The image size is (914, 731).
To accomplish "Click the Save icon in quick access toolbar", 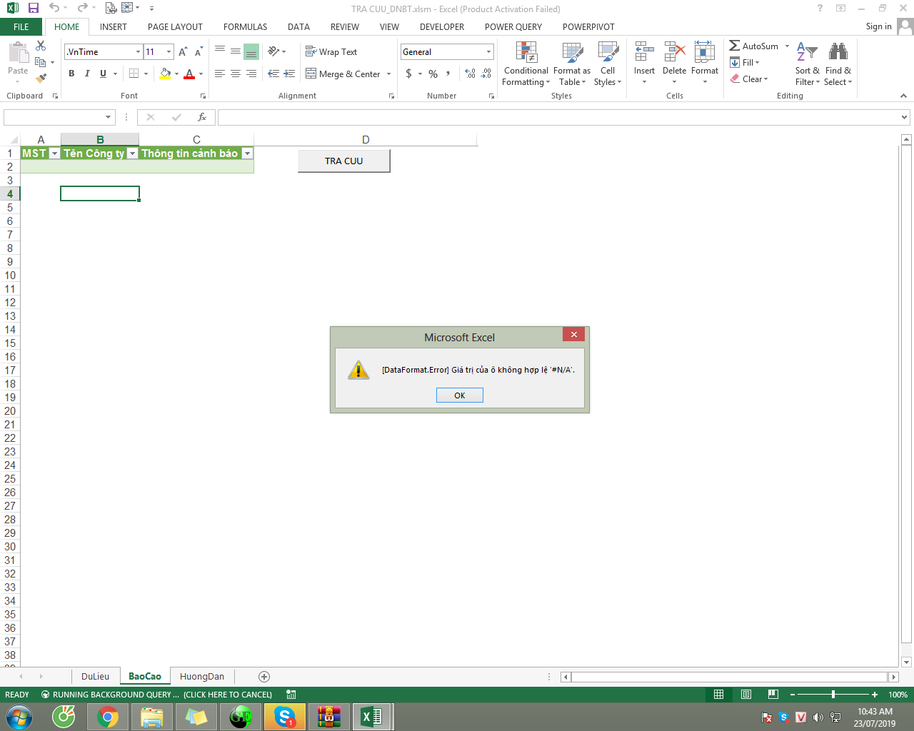I will click(x=33, y=9).
